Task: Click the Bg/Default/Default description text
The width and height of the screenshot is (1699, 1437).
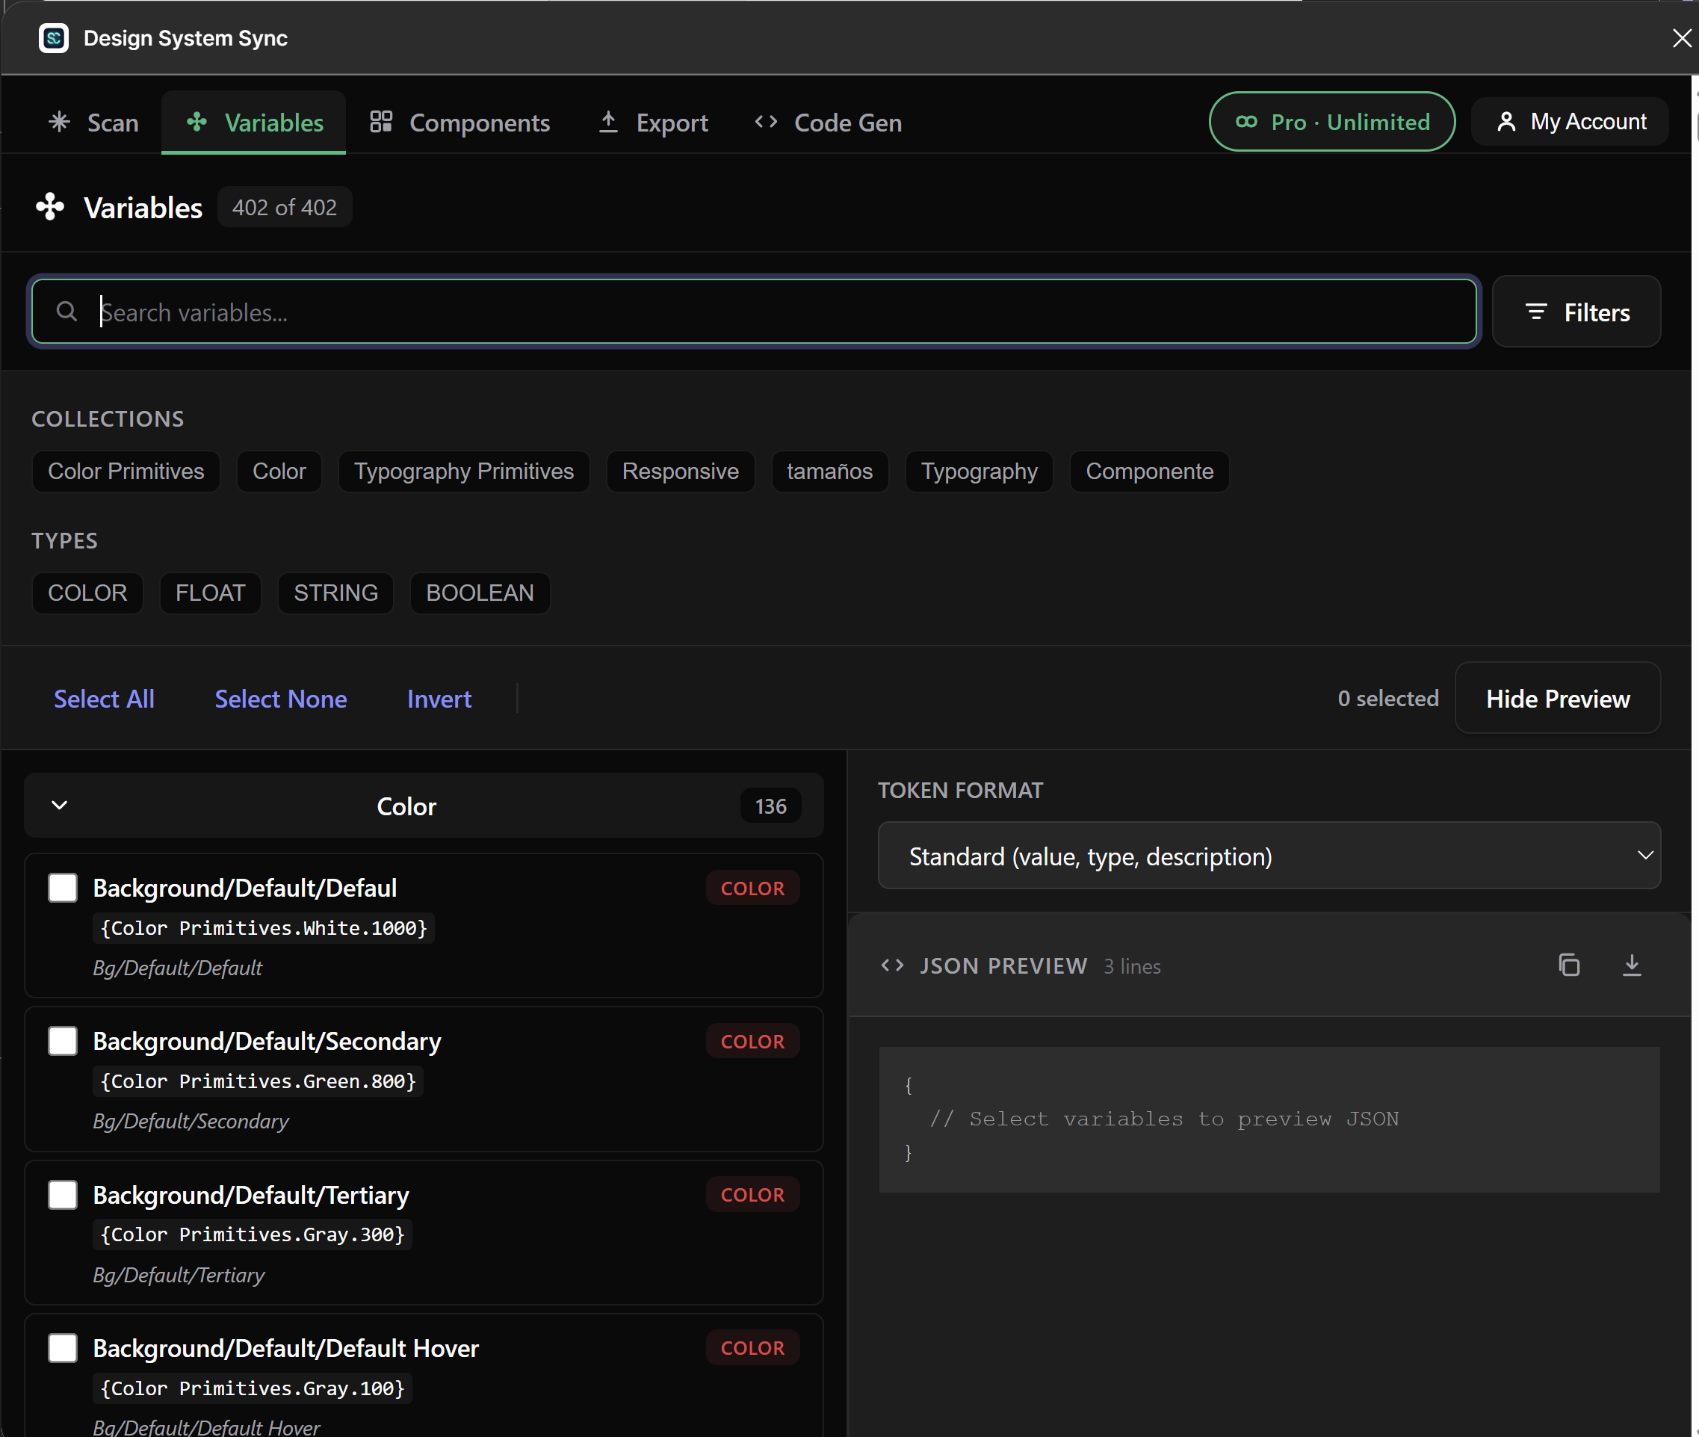Action: pyautogui.click(x=178, y=968)
